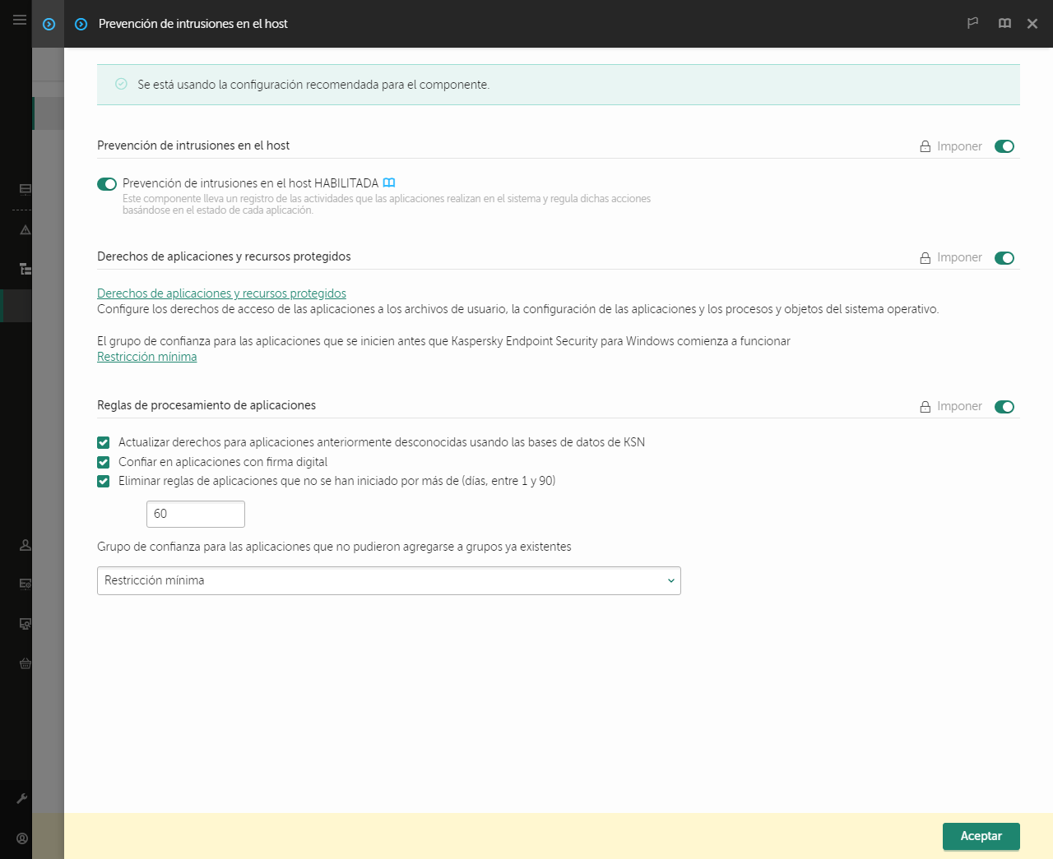This screenshot has height=859, width=1053.
Task: Open help next to Prevención de intrusiones HABILITADA
Action: pos(389,182)
